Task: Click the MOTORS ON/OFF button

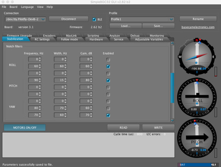Action: (x=25, y=128)
